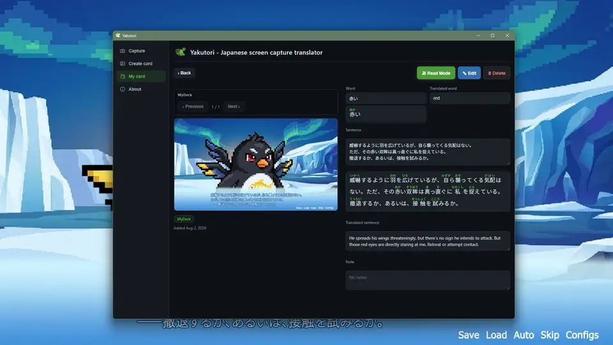This screenshot has width=613, height=345.
Task: Click the info icon beside About
Action: tap(123, 89)
